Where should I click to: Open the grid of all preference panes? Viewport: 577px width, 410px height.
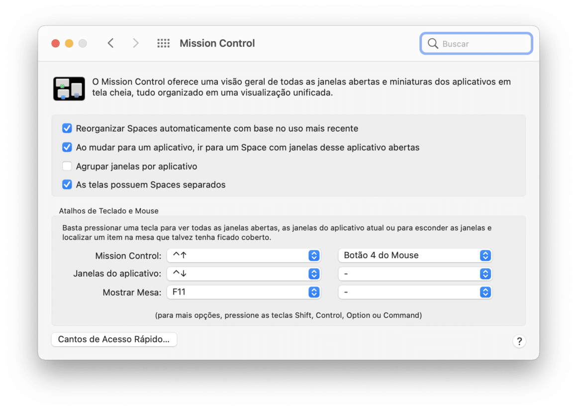point(163,43)
